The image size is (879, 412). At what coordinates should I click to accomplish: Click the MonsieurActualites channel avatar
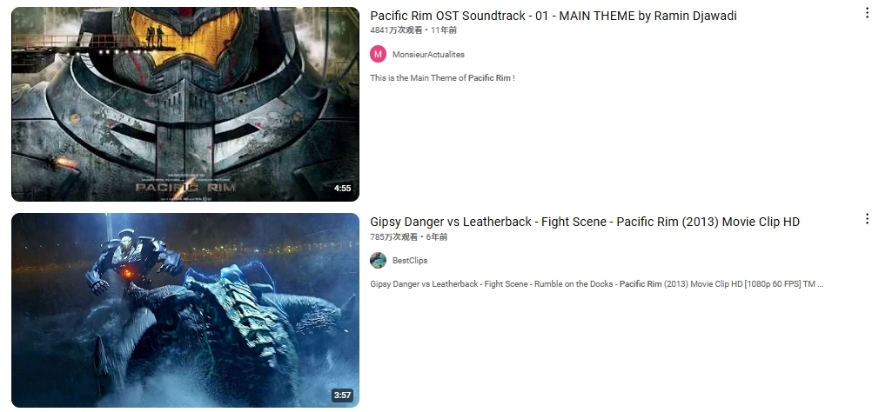point(379,54)
